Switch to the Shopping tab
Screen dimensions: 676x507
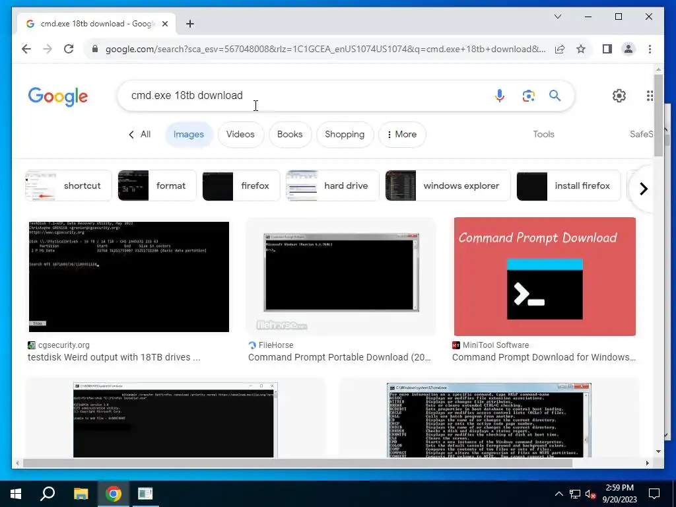click(345, 135)
